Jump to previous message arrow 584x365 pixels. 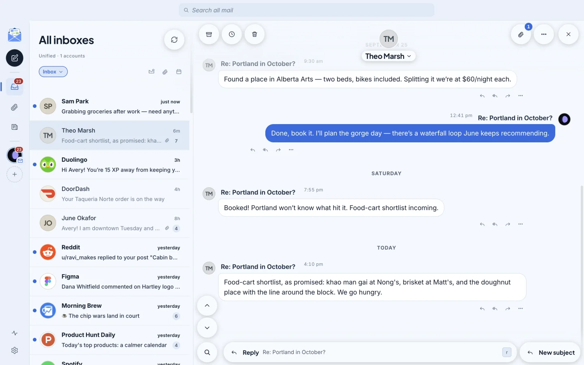207,305
